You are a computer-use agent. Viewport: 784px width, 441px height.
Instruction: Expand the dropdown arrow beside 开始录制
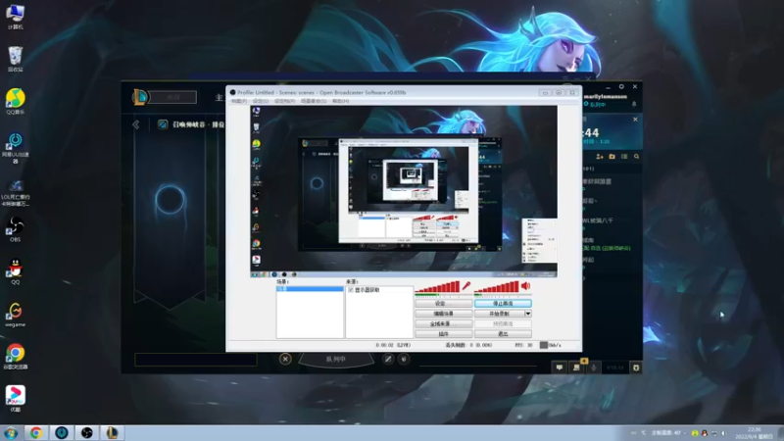click(527, 314)
